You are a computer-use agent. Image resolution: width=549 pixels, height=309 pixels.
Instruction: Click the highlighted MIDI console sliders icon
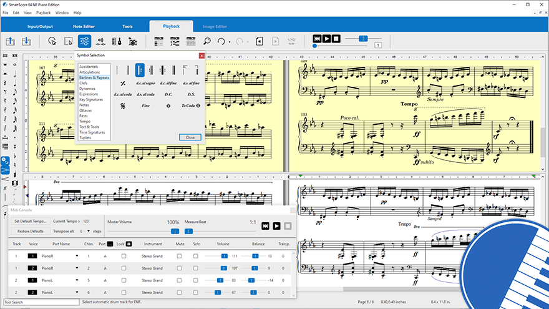[84, 41]
